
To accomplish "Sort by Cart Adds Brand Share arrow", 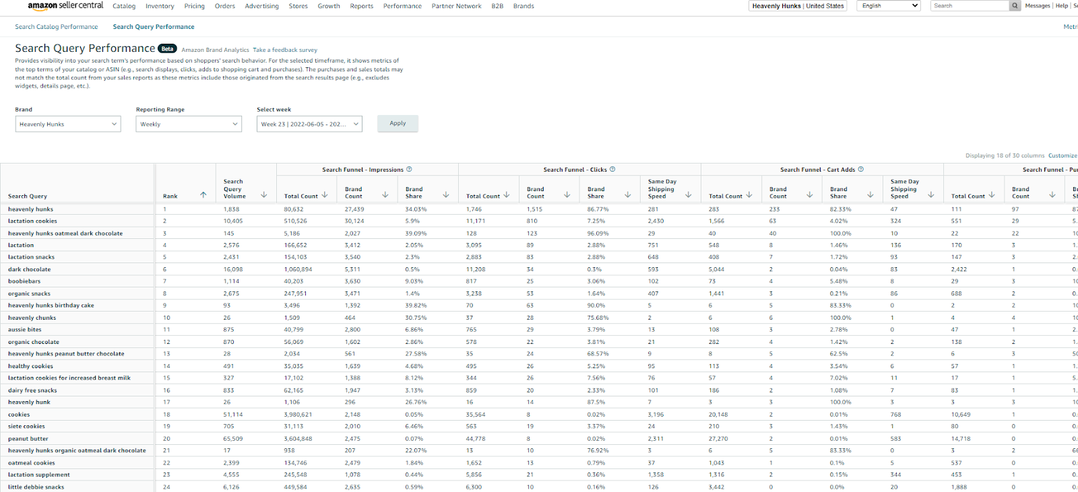I will point(870,195).
